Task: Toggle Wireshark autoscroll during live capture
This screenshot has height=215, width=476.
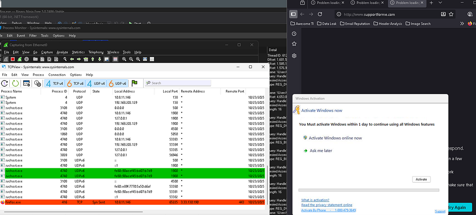Action: (106, 59)
